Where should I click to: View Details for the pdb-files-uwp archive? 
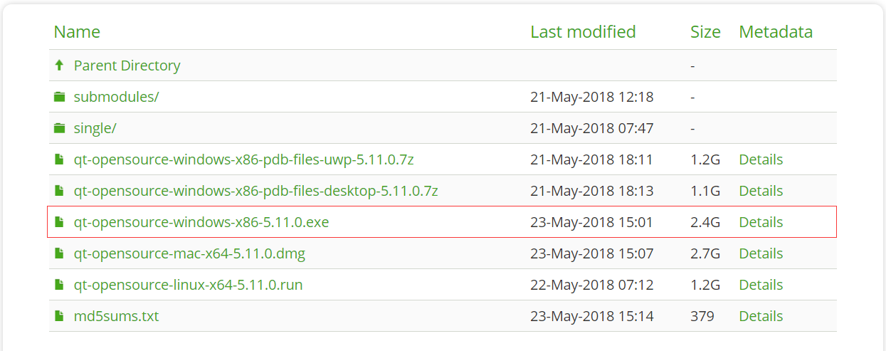761,159
